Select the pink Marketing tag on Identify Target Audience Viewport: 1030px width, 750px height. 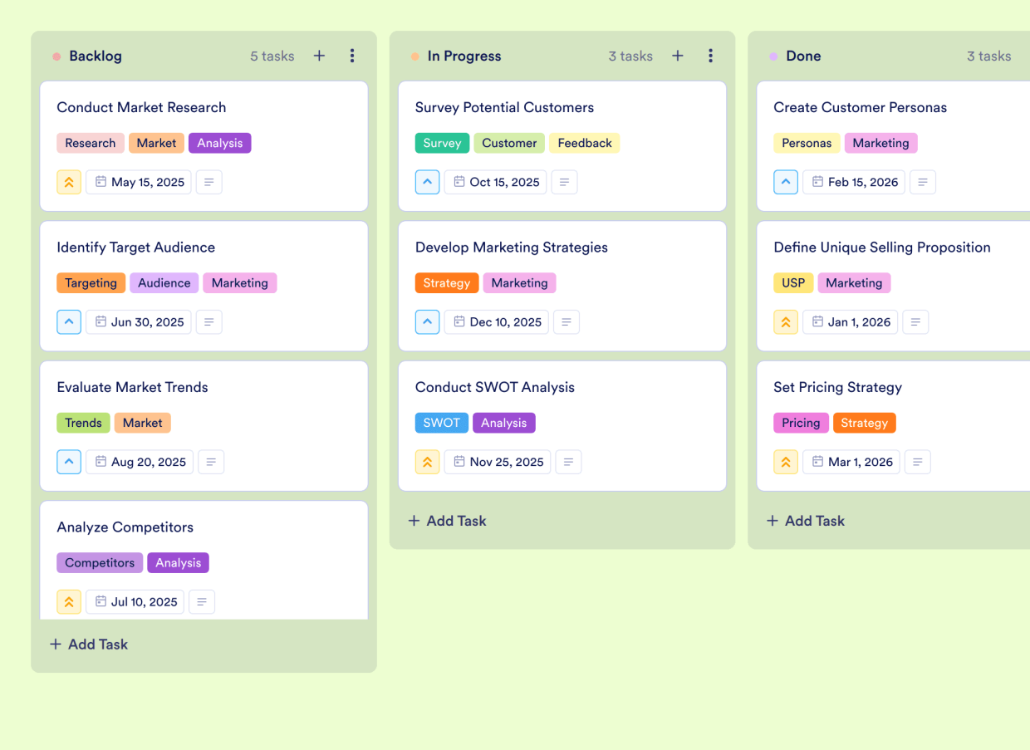(240, 282)
